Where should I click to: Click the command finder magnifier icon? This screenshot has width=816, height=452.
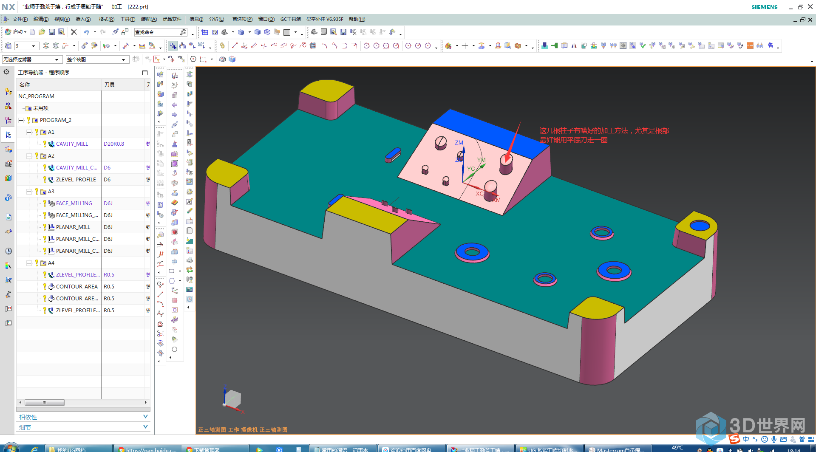183,32
